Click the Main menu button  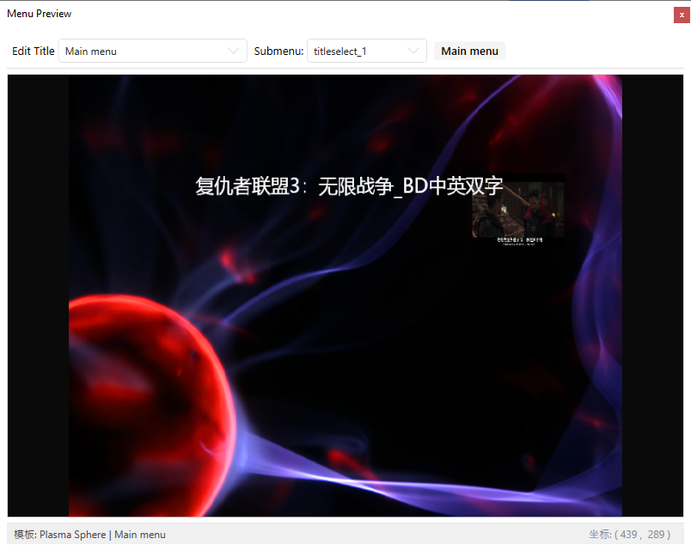[x=469, y=51]
